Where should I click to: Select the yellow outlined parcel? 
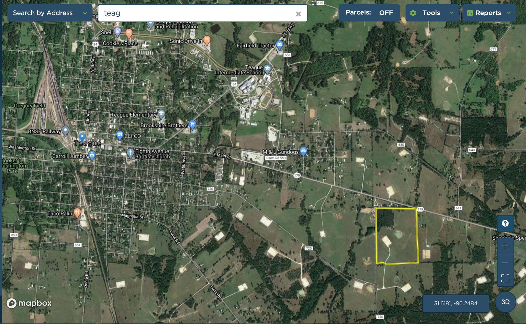coord(397,236)
